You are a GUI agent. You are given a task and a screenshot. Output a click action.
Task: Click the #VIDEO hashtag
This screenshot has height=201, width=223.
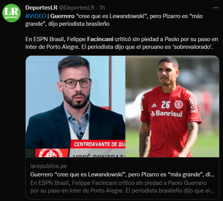coord(36,16)
